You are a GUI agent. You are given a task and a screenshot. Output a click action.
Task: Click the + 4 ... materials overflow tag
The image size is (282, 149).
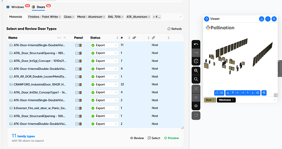click(157, 17)
